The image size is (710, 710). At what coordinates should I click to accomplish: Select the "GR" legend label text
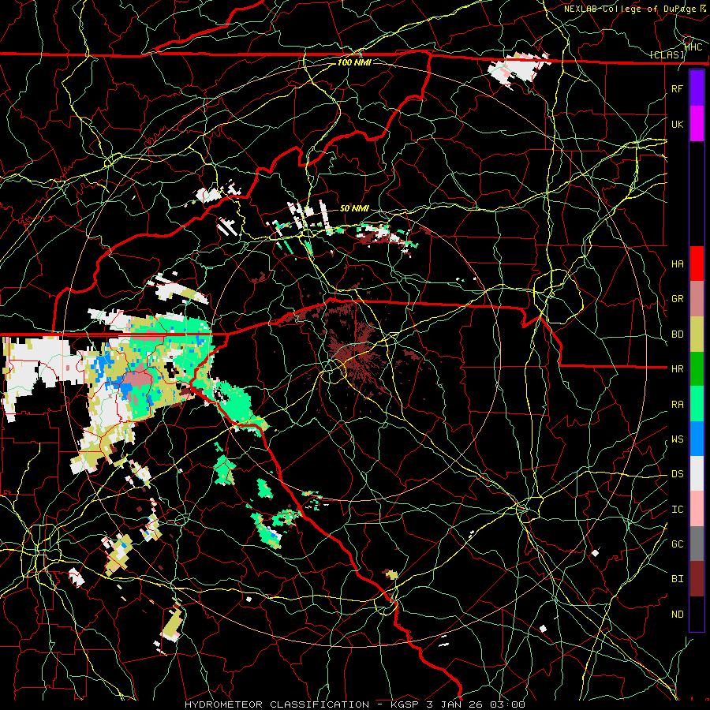[x=678, y=299]
